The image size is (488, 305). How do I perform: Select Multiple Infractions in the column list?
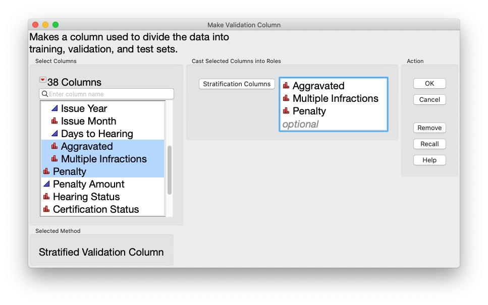pos(103,159)
